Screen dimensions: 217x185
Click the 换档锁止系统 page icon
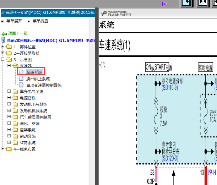(x=21, y=78)
